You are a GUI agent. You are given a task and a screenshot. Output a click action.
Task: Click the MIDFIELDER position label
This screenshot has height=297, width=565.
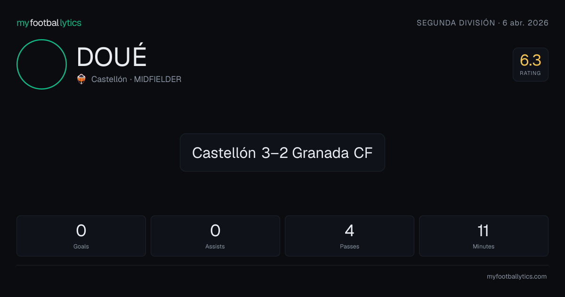(158, 79)
